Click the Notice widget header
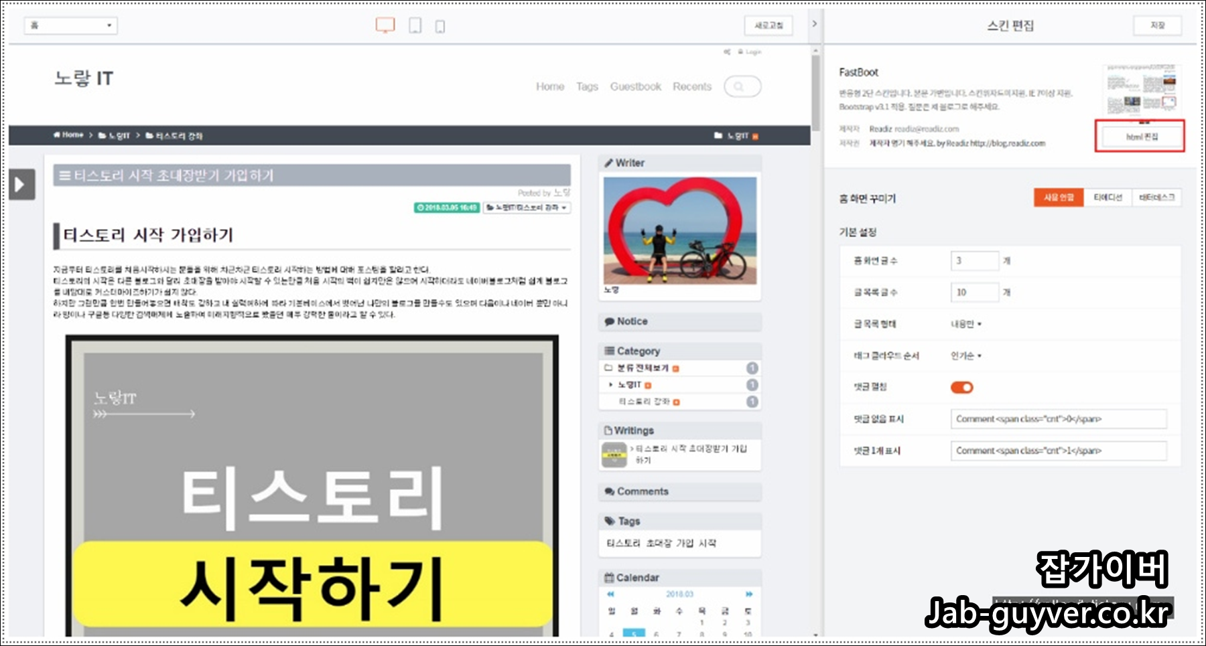This screenshot has width=1206, height=646. 679,321
